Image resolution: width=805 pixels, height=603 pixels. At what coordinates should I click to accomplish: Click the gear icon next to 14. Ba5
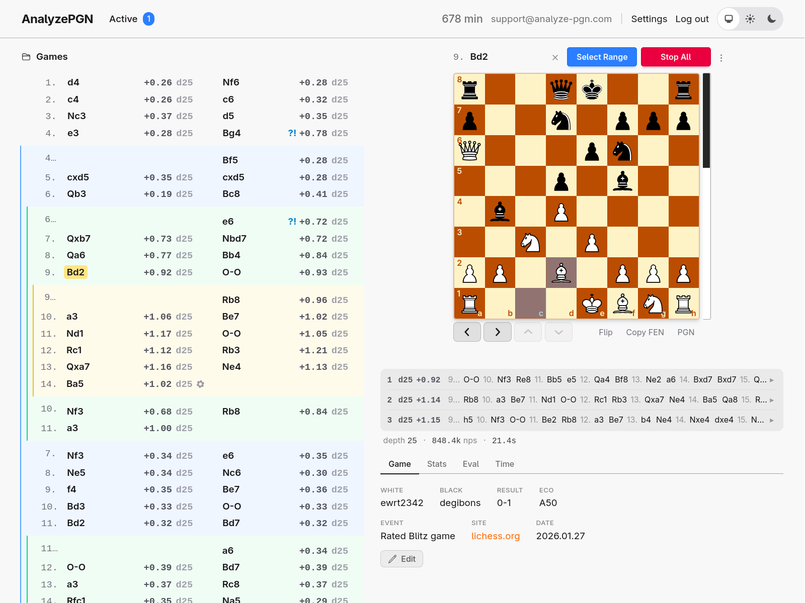(200, 384)
